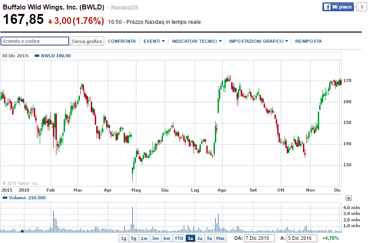Click the Cerca grafico button
Image resolution: width=372 pixels, height=243 pixels.
pos(87,41)
